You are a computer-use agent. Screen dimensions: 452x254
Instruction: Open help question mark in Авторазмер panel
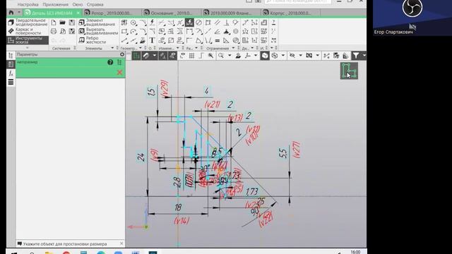[110, 62]
